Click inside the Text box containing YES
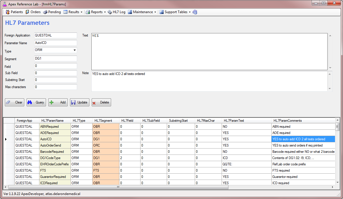The image size is (343, 199). pos(209,52)
